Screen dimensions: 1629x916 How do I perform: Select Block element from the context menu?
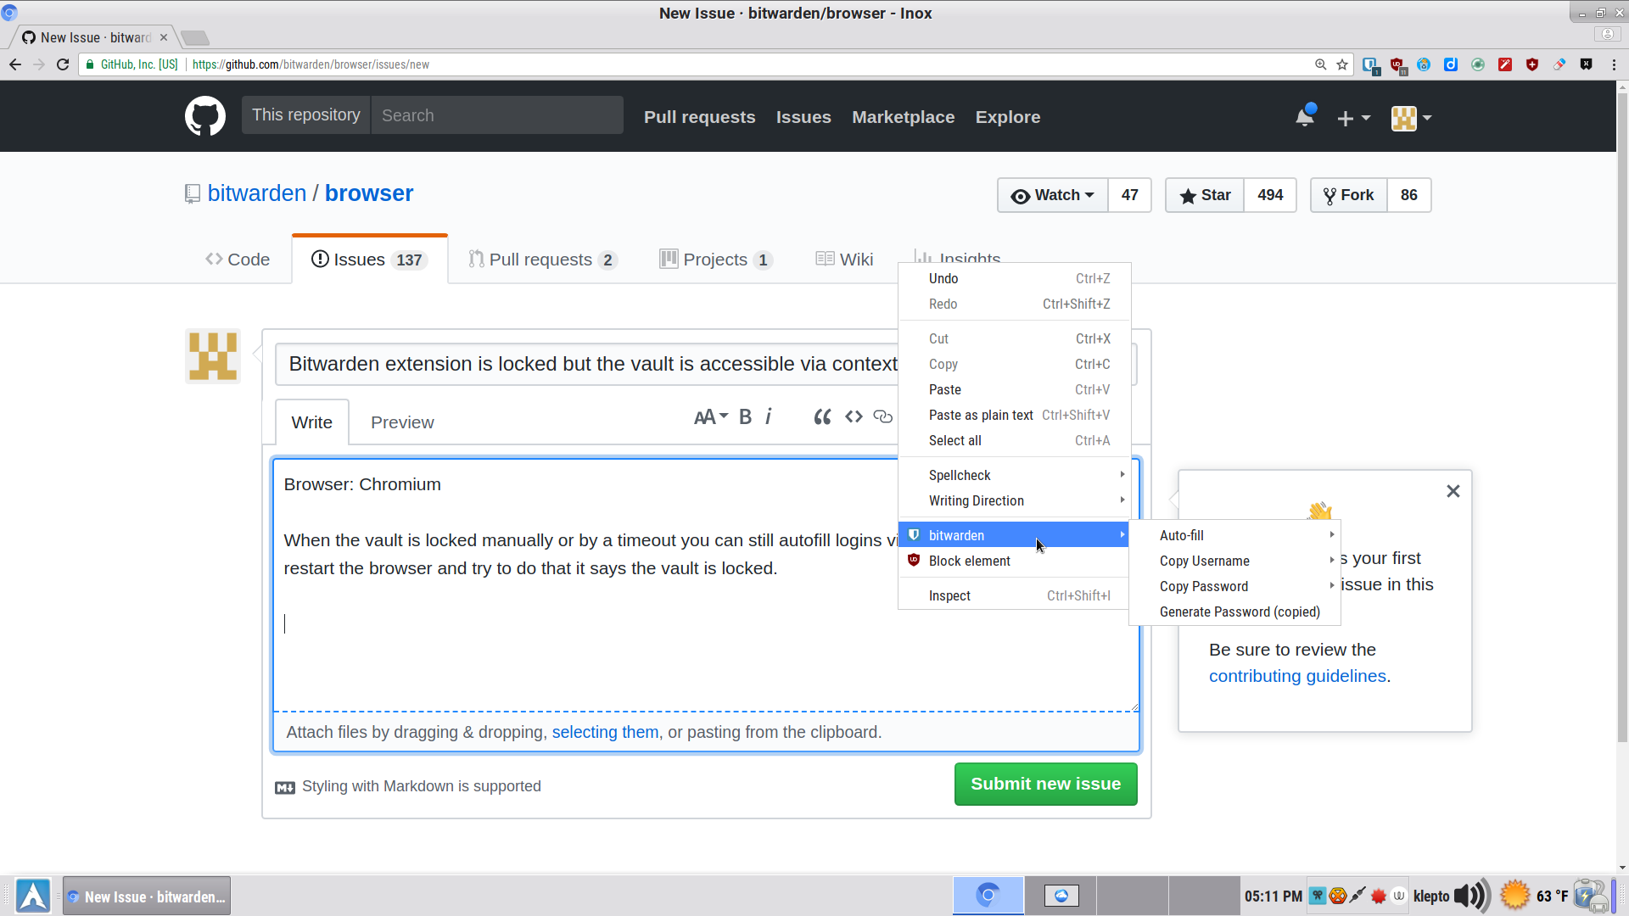point(970,561)
